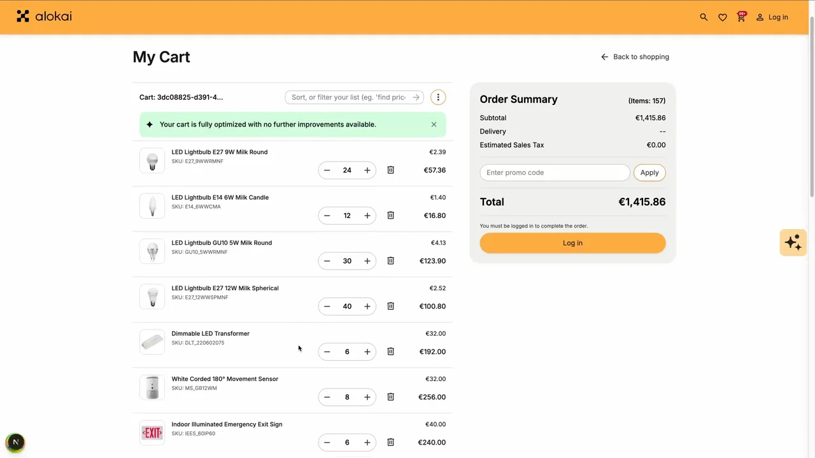Decrease Emergency Exit Sign quantity
Viewport: 815px width, 458px height.
tap(327, 443)
